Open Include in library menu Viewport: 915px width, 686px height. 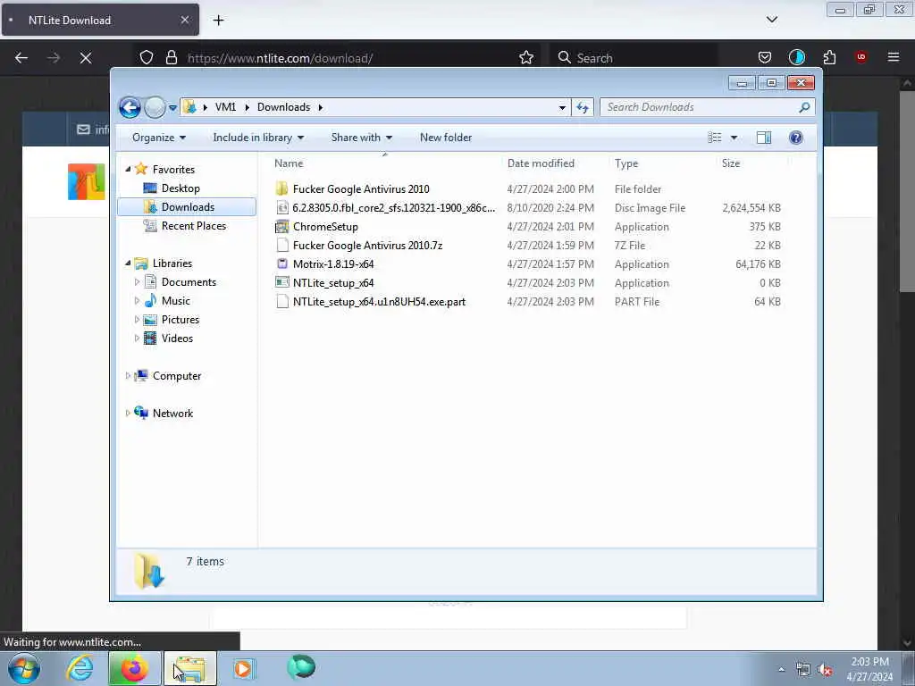[258, 138]
